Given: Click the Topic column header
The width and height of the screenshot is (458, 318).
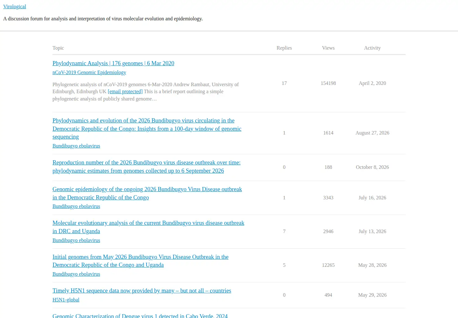Looking at the screenshot, I should click(58, 48).
